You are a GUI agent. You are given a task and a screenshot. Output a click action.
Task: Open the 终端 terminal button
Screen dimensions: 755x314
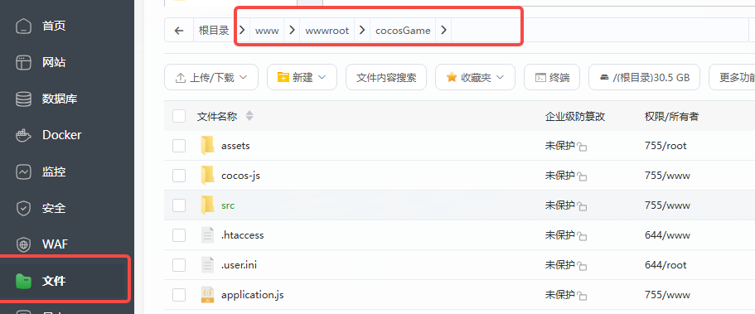552,77
